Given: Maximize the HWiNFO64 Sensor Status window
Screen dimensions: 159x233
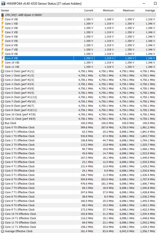Looking at the screenshot, I should [x=155, y=3].
